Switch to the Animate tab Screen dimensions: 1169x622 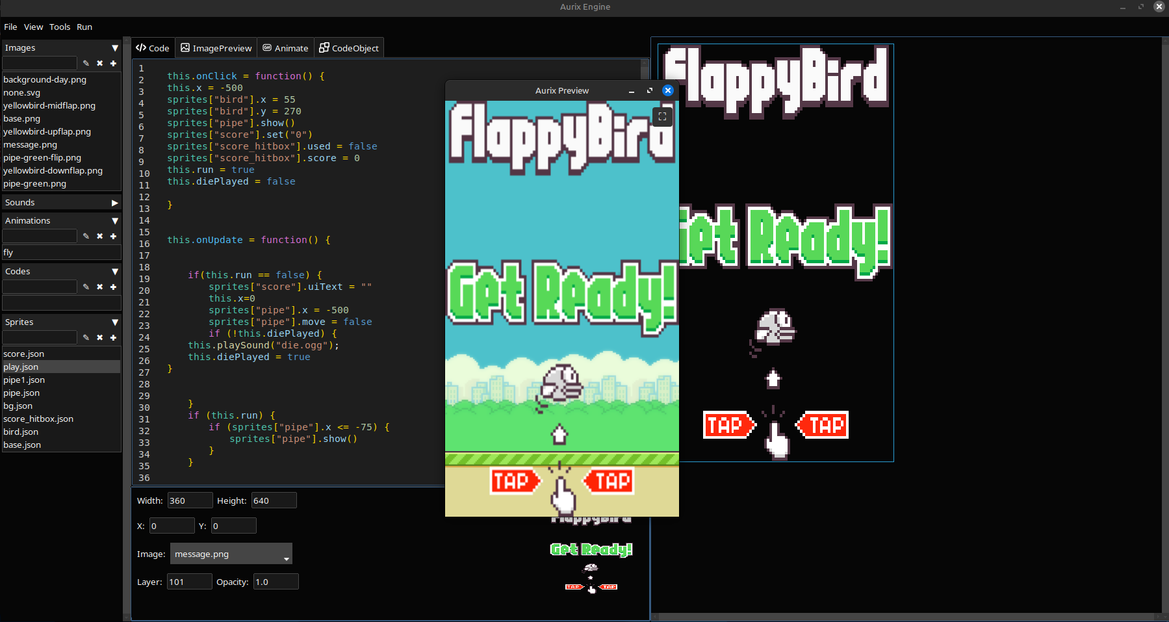pyautogui.click(x=285, y=48)
